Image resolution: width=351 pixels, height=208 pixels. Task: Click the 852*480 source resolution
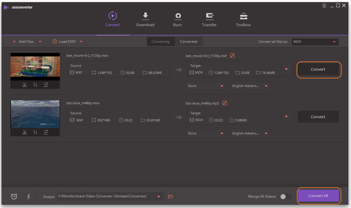[104, 120]
